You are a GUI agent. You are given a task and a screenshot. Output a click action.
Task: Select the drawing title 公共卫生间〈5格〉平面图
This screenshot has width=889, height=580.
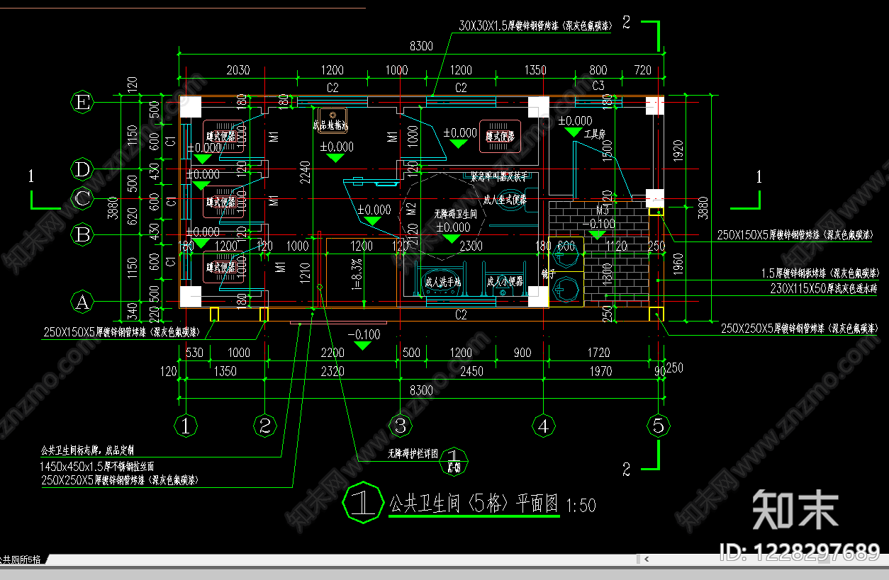click(x=474, y=504)
